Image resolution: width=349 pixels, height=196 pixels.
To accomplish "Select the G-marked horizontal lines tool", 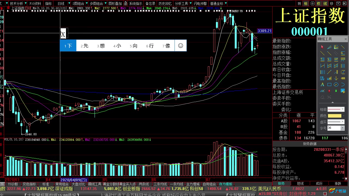I will coord(343,53).
